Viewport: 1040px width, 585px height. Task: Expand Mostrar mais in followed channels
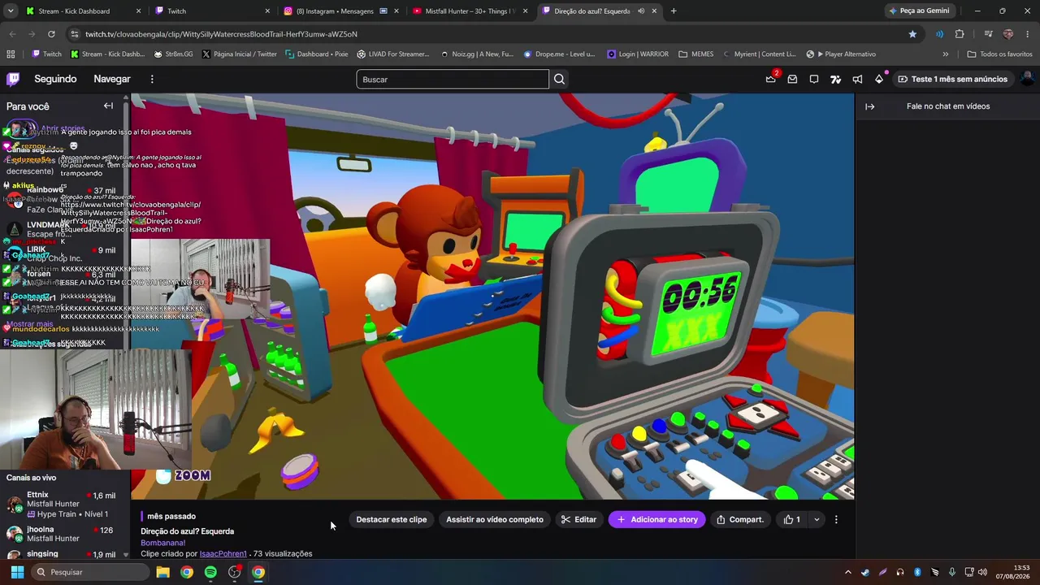point(30,324)
